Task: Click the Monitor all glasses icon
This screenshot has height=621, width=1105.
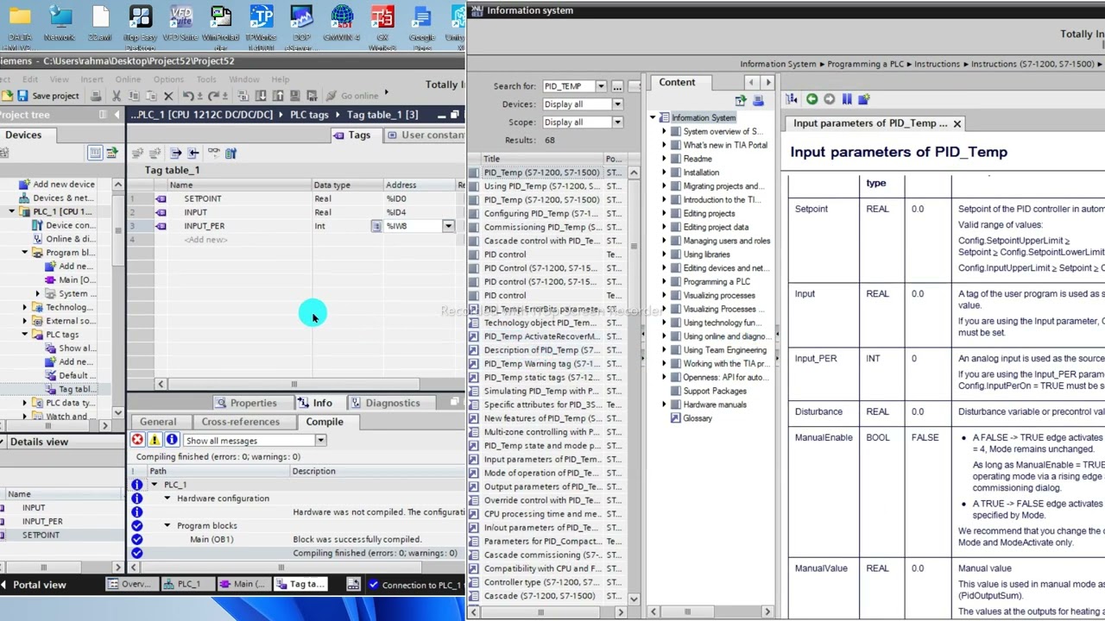Action: click(x=214, y=154)
